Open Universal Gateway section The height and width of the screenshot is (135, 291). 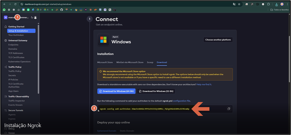[18, 40]
